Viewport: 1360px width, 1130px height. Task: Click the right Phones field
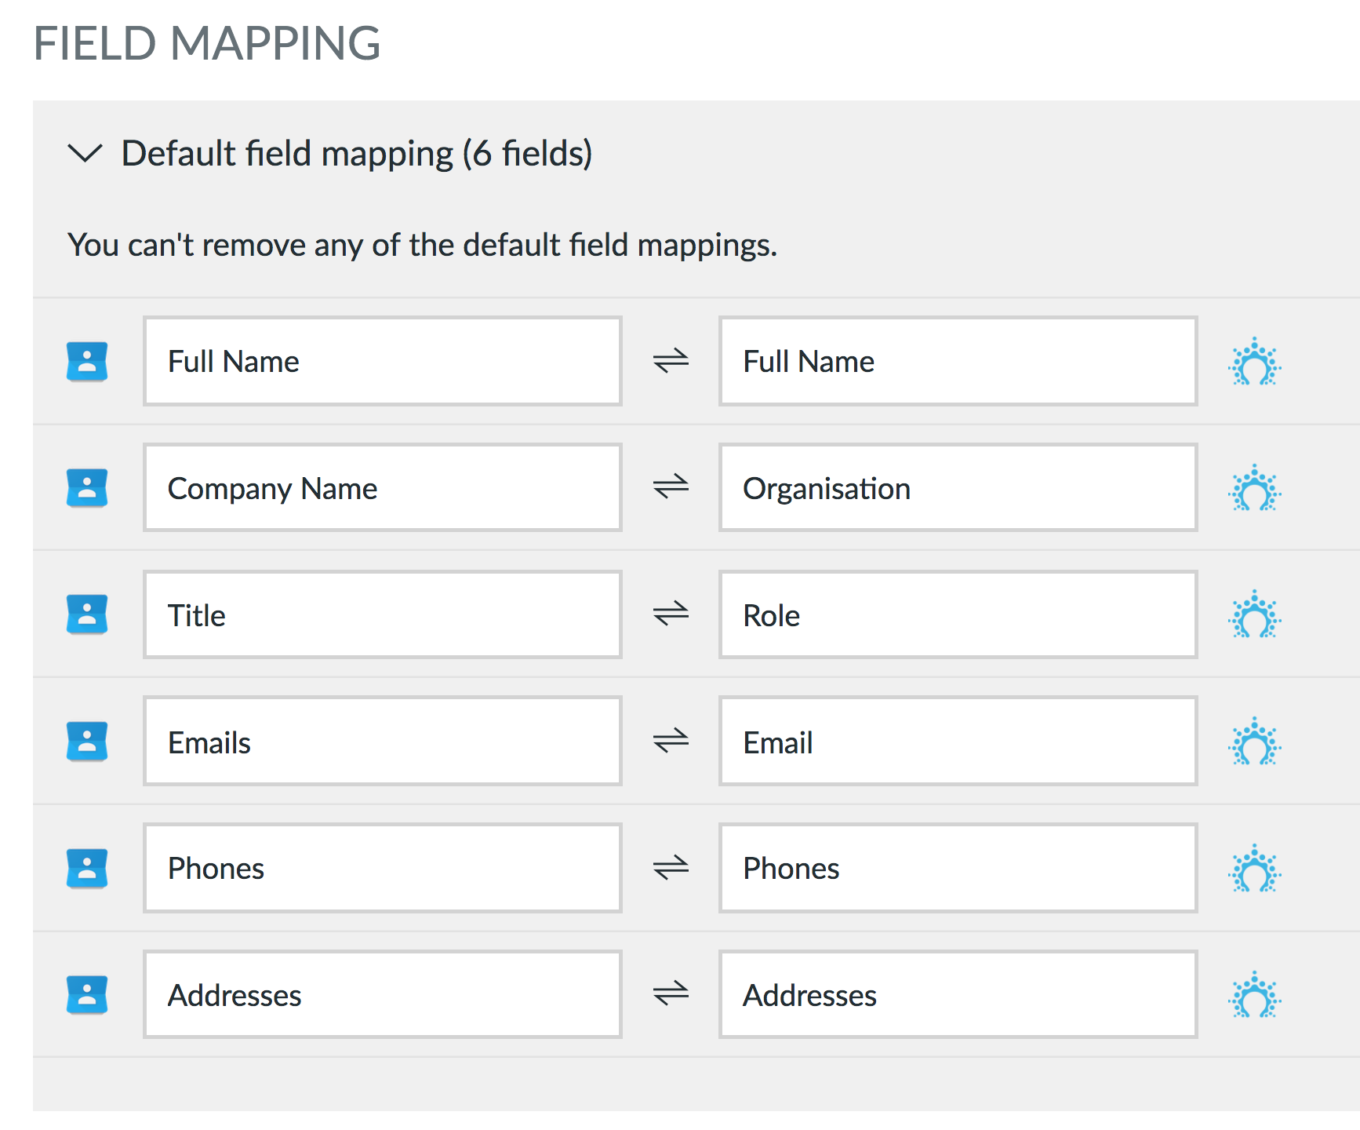point(958,868)
